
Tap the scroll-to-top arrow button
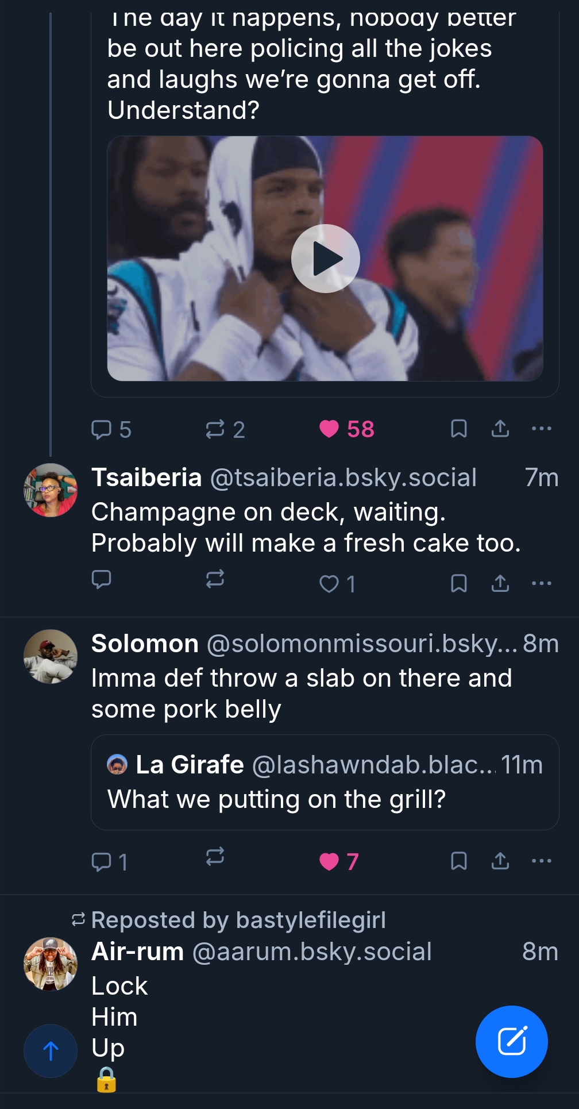pos(51,1051)
